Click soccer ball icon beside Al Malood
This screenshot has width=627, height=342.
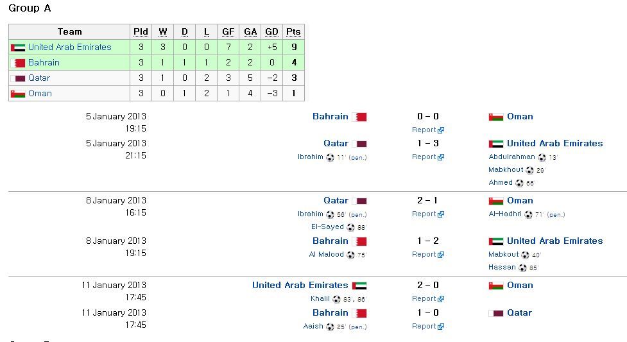click(x=350, y=255)
